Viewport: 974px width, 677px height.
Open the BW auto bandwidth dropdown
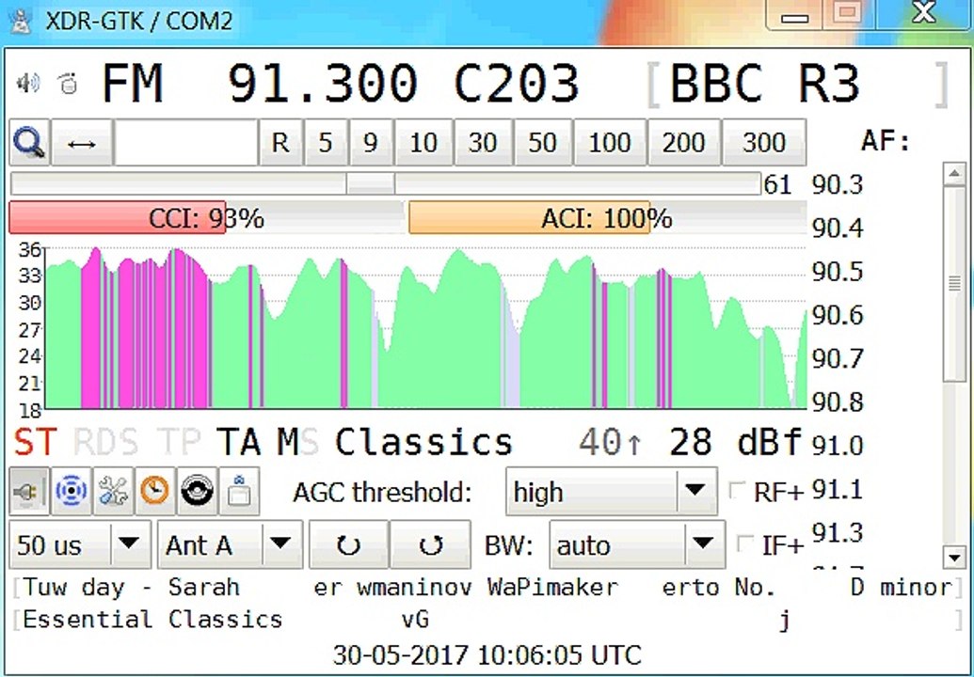tap(637, 544)
